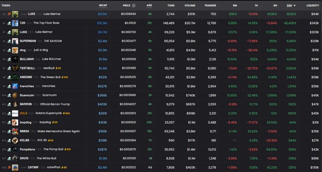The image size is (322, 172).
Task: Open the TJR The Top Floor Boss token
Action: (x=39, y=23)
